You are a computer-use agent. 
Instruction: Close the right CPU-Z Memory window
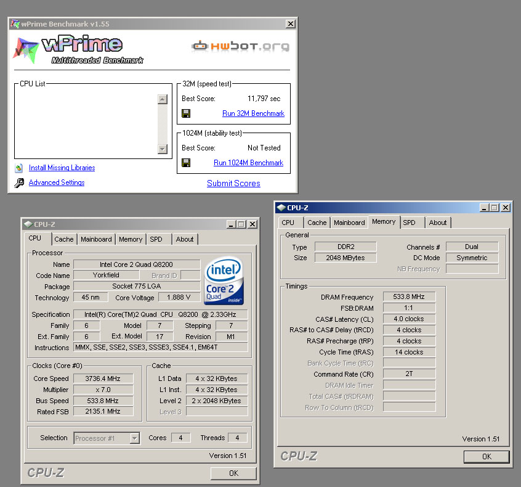coord(506,208)
